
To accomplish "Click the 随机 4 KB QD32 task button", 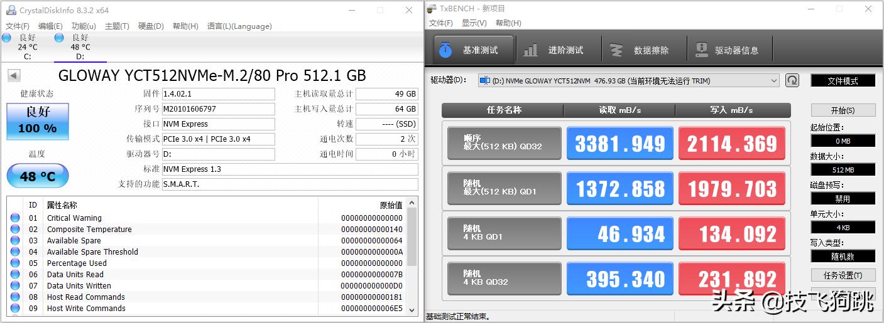I will [504, 278].
